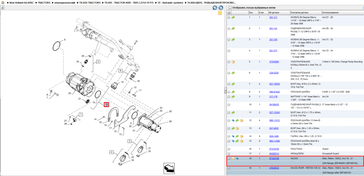
Task: Click the 'Использование' column header
Action: tap(343, 12)
